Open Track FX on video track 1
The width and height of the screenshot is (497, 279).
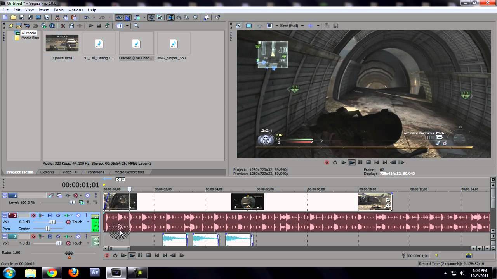68,196
